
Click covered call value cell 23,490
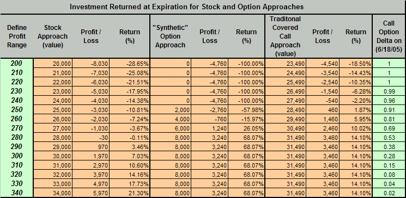[286, 64]
